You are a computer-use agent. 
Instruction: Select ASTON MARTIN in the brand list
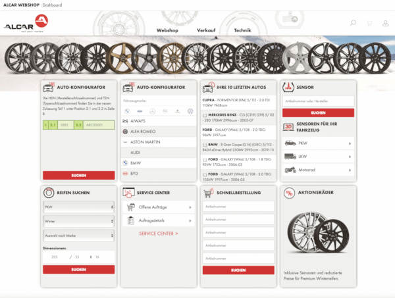[x=159, y=142]
